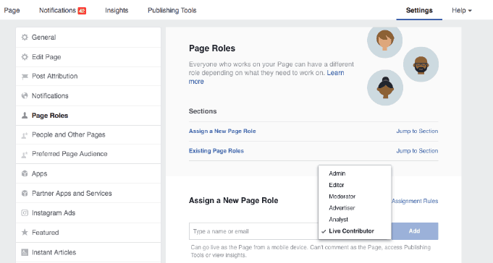Viewport: 493px width, 263px height.
Task: Focus the name or email field
Action: point(253,231)
